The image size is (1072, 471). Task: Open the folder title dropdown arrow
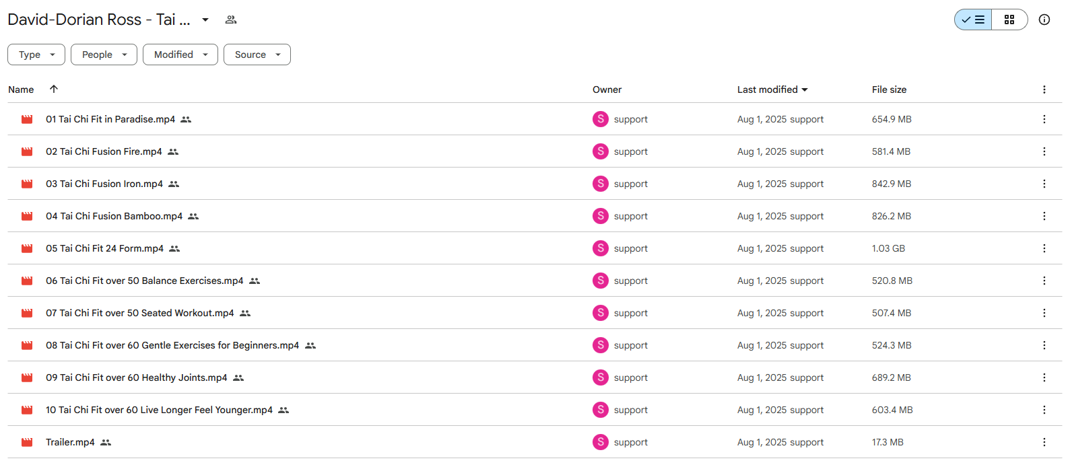pyautogui.click(x=205, y=20)
